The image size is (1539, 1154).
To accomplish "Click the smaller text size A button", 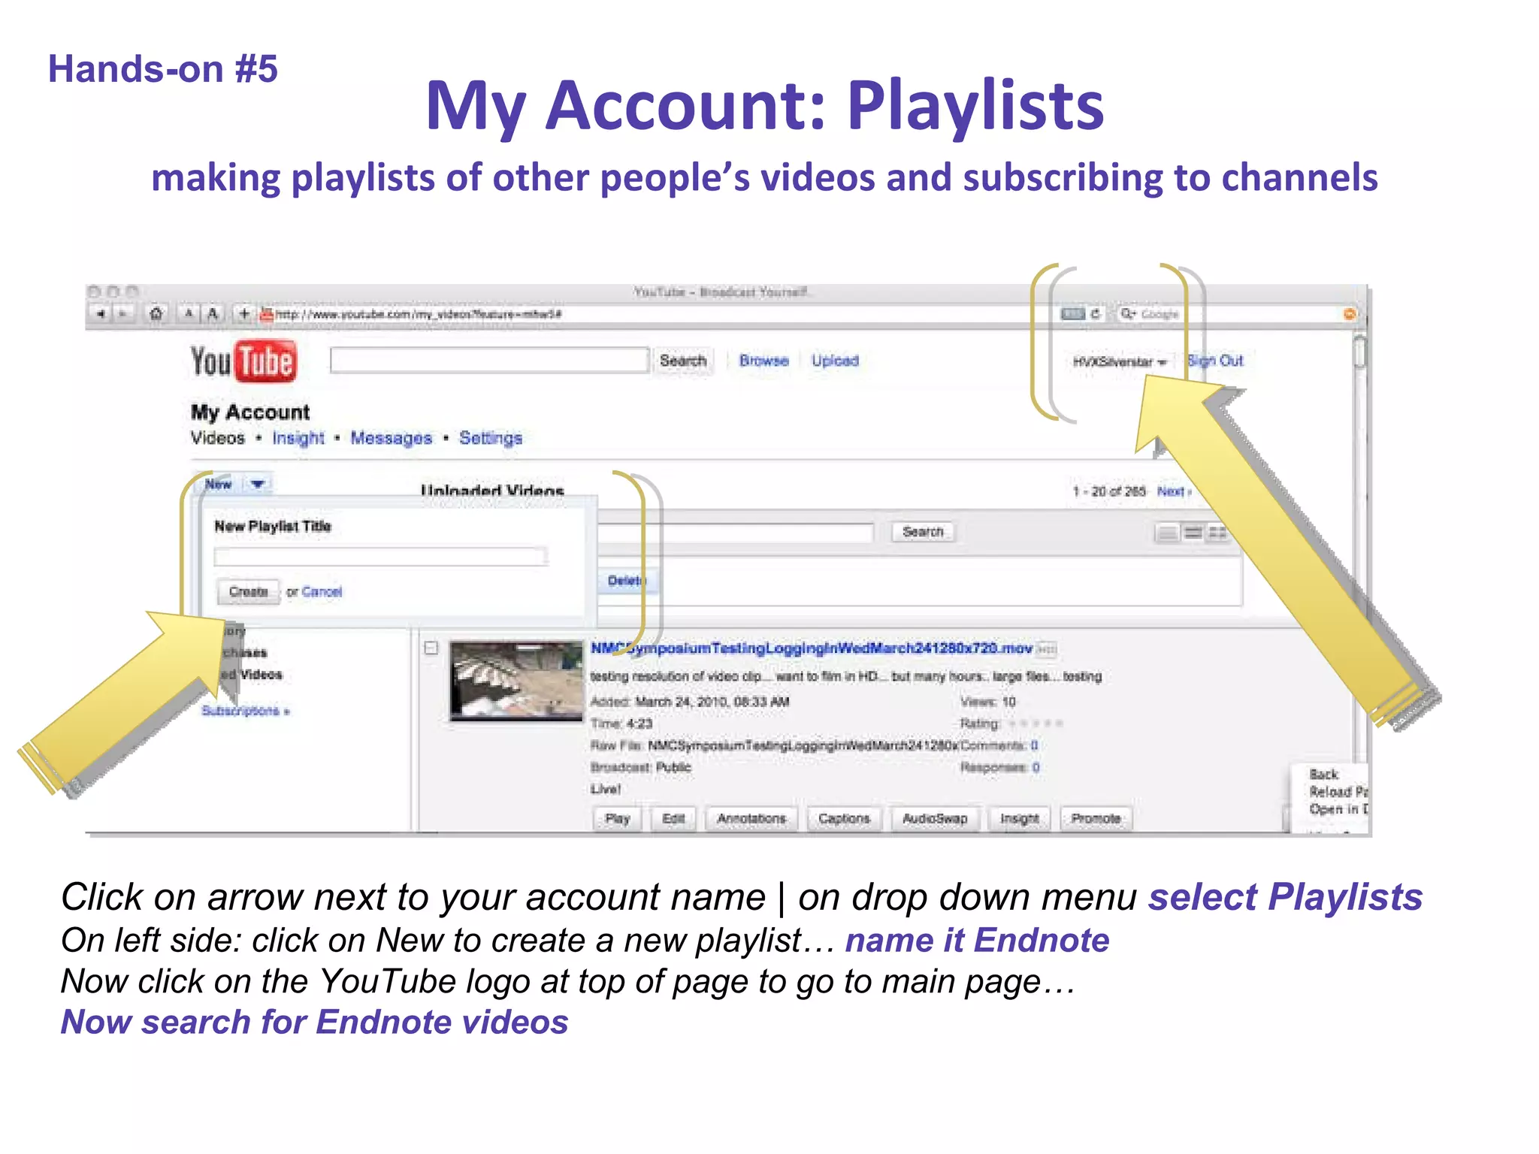I will (189, 313).
